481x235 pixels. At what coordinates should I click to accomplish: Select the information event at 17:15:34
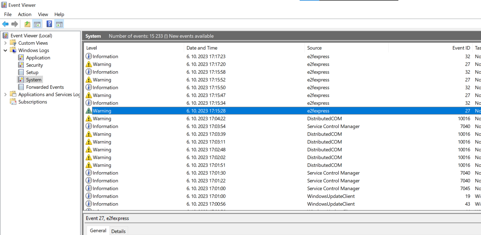[x=282, y=103]
